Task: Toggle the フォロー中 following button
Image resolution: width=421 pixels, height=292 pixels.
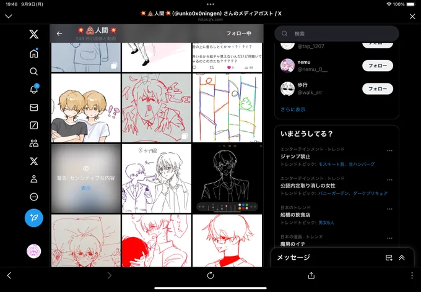Action: coord(239,33)
